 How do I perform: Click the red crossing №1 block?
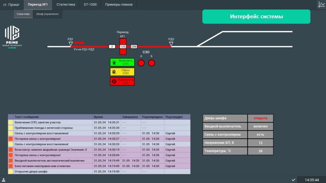pyautogui.click(x=123, y=47)
